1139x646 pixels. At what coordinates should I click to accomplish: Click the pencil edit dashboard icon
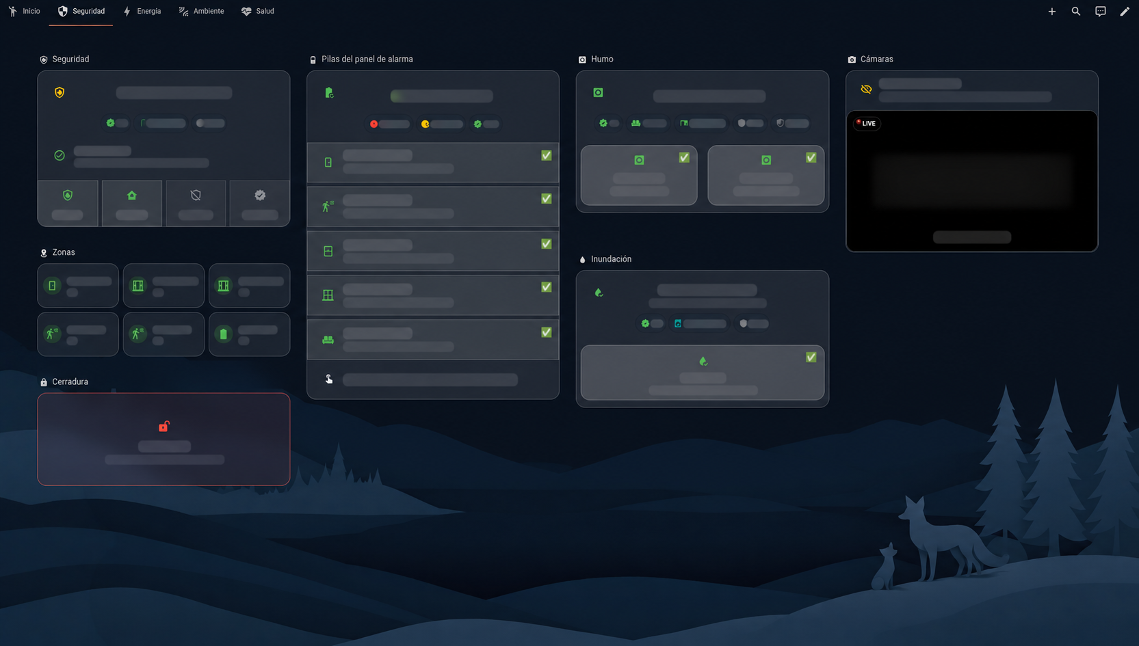[1125, 11]
